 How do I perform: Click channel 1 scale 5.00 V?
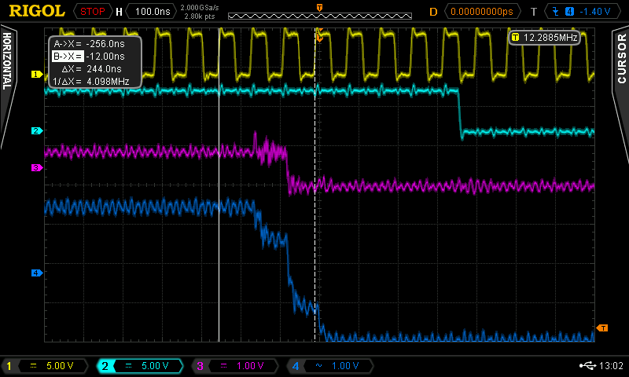(60, 366)
